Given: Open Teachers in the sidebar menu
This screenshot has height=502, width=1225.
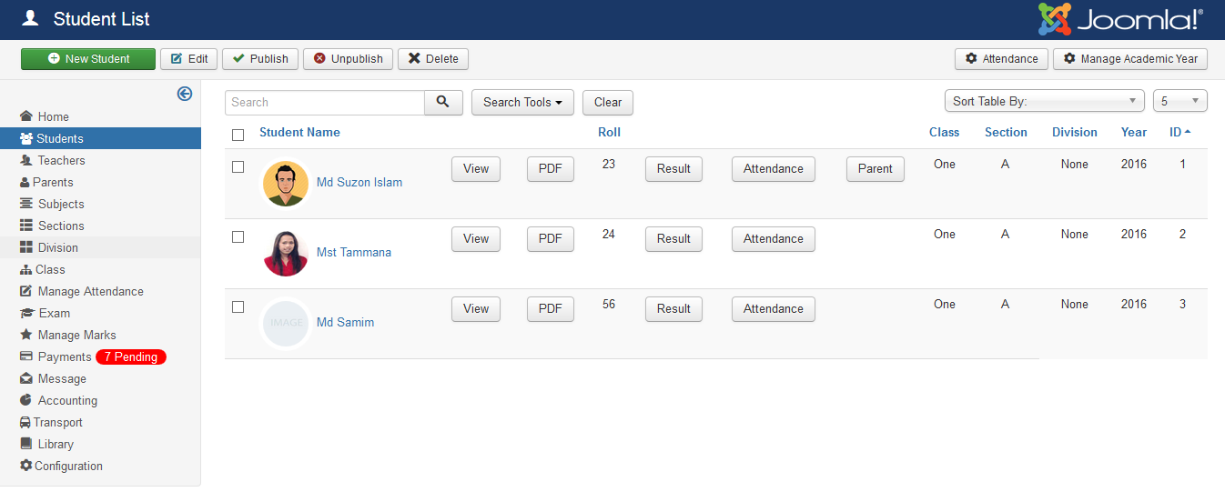Looking at the screenshot, I should tap(61, 160).
